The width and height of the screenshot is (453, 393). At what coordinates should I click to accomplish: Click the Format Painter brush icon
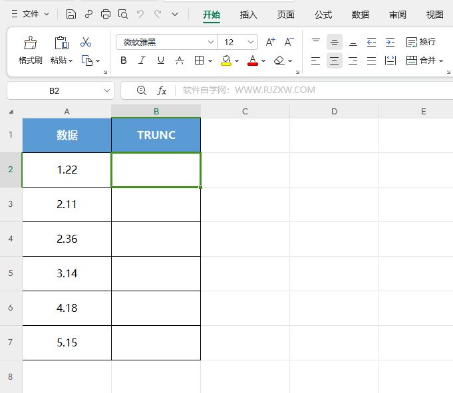click(31, 43)
